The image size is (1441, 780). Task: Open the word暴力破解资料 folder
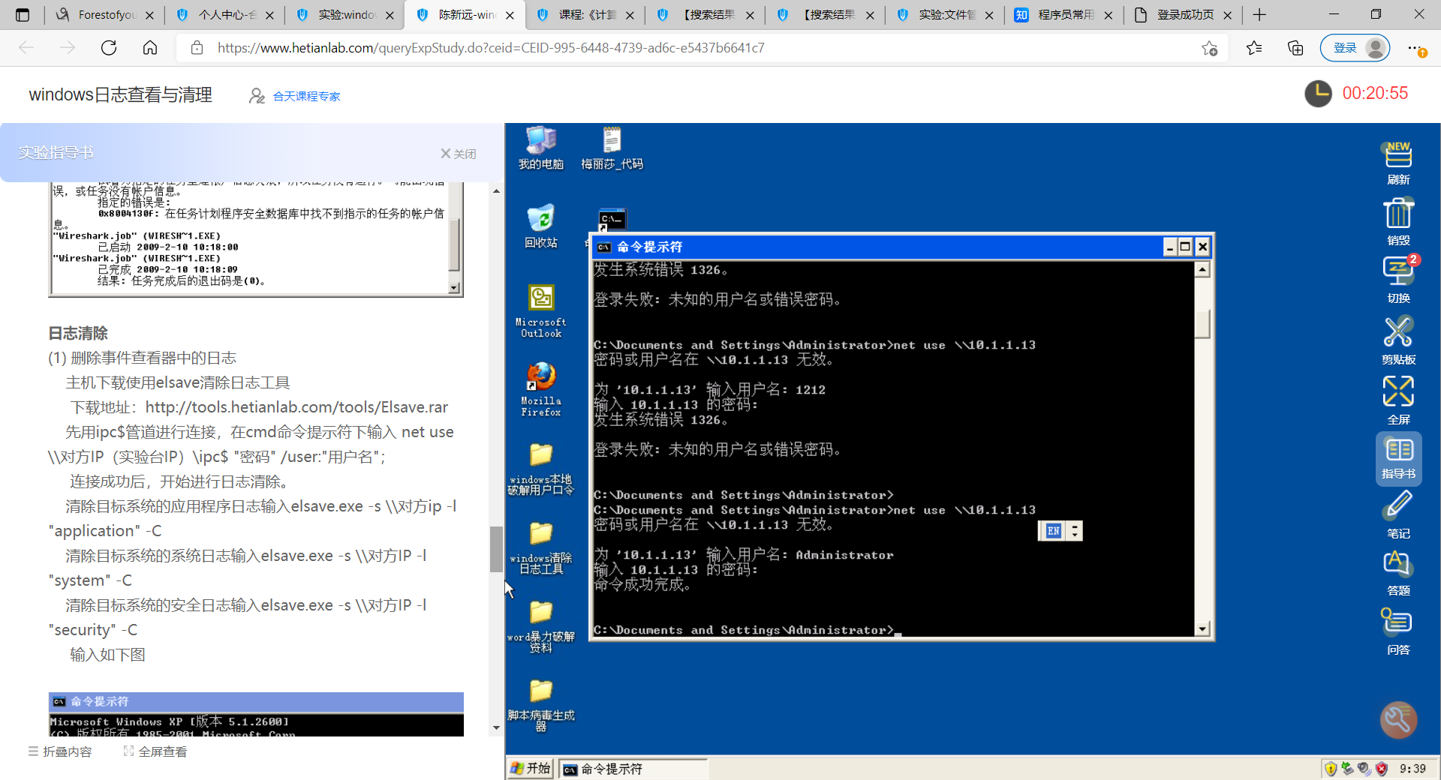540,626
